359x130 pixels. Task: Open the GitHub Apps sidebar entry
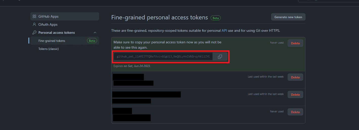pos(48,16)
